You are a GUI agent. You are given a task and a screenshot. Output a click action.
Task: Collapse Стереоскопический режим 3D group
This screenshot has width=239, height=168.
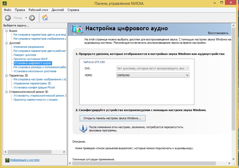point(7,92)
